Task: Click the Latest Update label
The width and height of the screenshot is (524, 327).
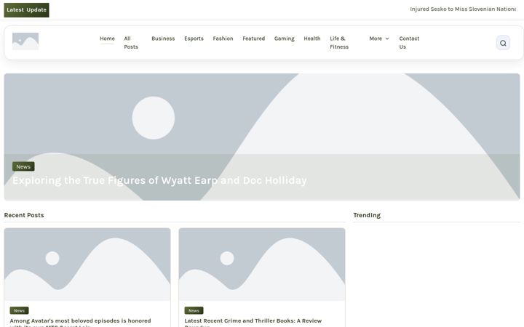Action: tap(26, 10)
